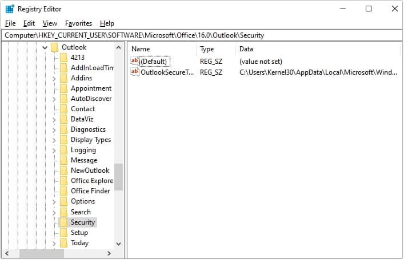Screen dimensions: 404x260
Task: Click the Office Explorer folder icon
Action: [63, 181]
